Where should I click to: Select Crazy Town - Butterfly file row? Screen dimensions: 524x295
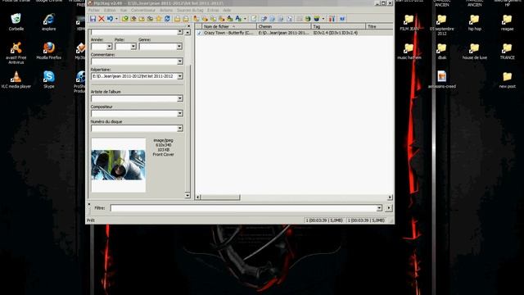[294, 33]
